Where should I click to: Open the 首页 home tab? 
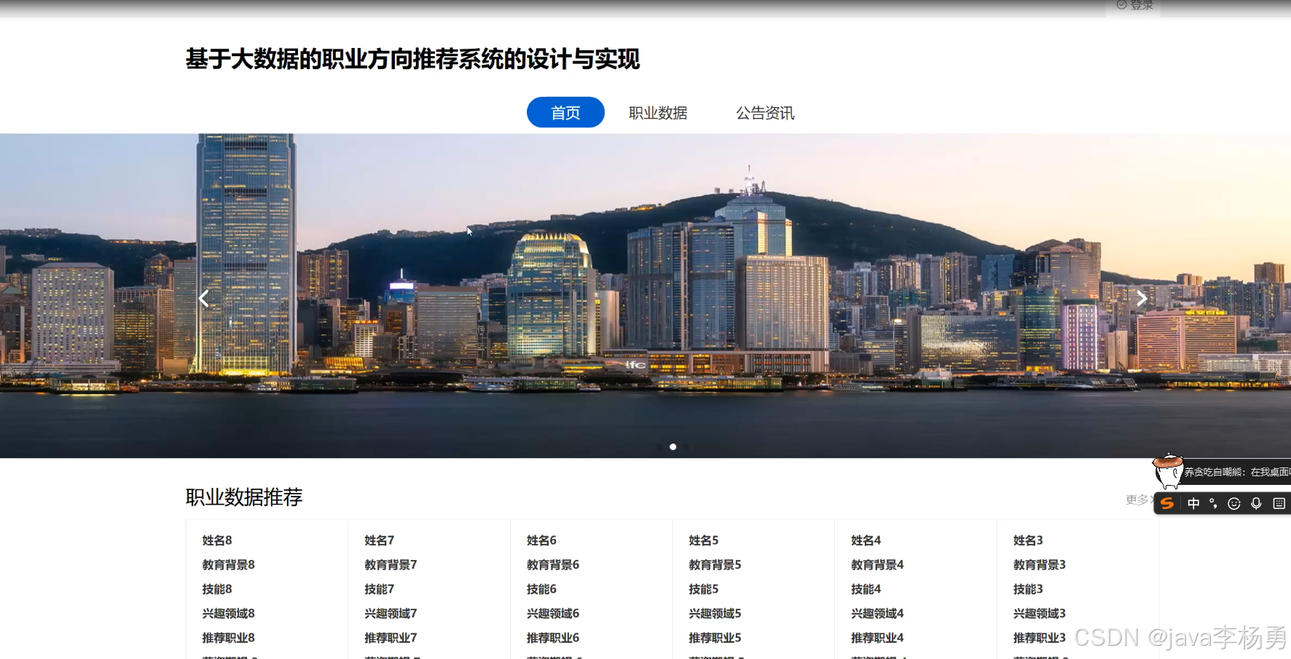[x=565, y=112]
